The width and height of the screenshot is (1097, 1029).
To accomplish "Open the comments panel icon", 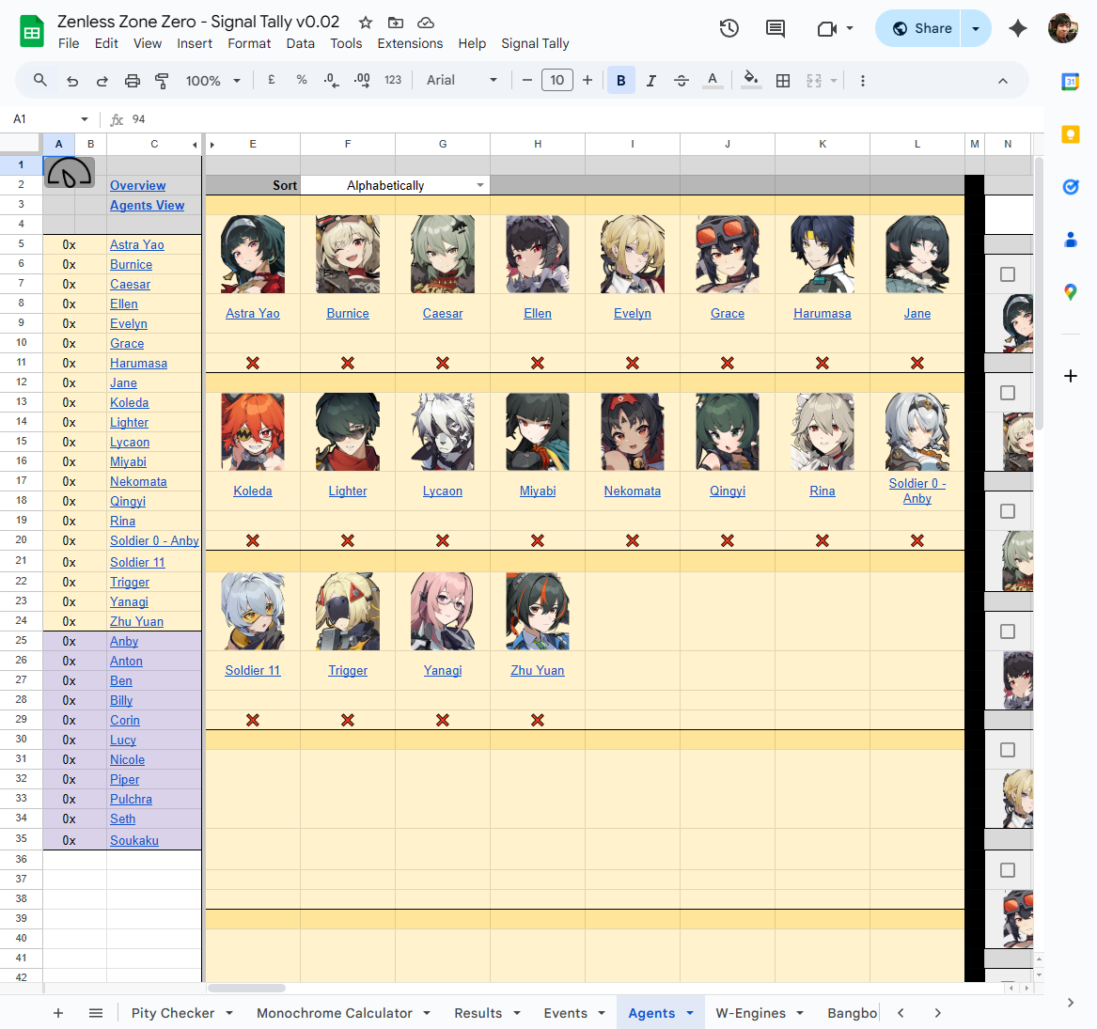I will [776, 28].
